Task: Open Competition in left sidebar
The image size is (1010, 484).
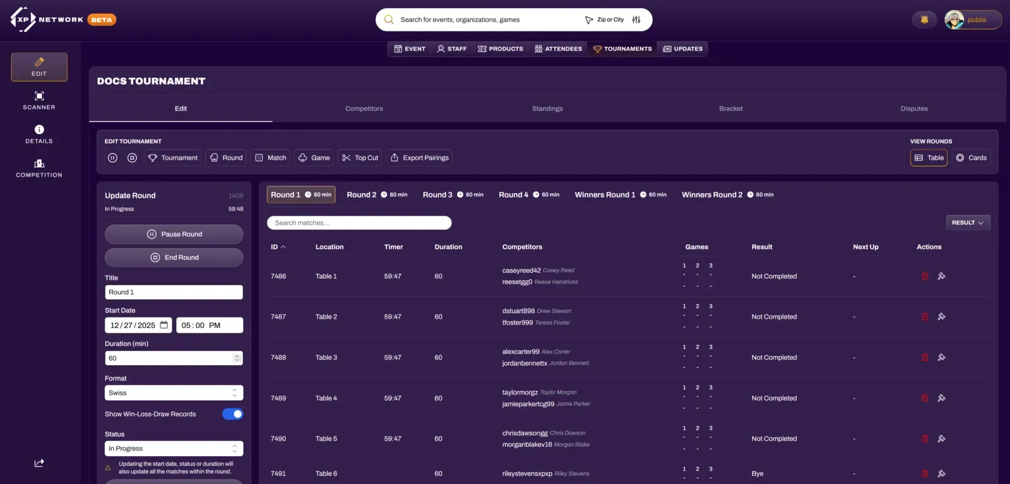Action: point(39,168)
